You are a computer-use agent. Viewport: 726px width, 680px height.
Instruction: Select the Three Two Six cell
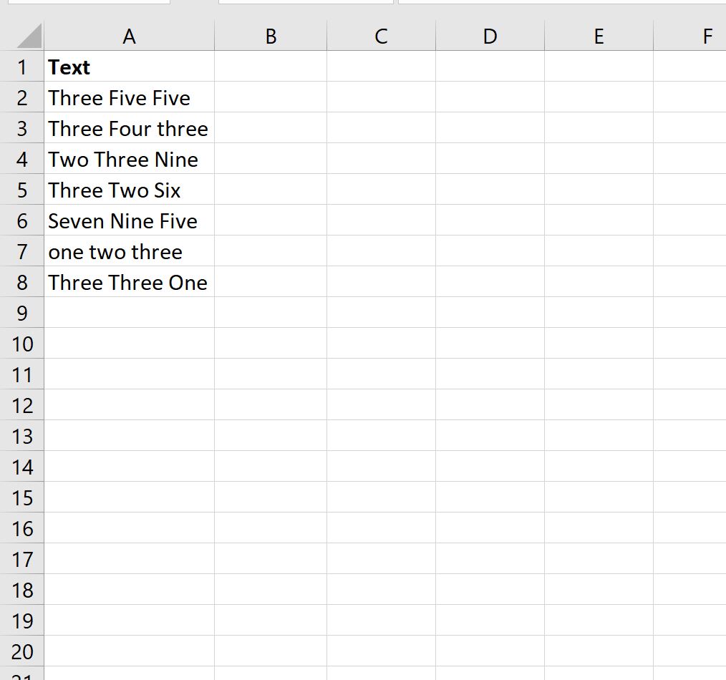coord(129,189)
